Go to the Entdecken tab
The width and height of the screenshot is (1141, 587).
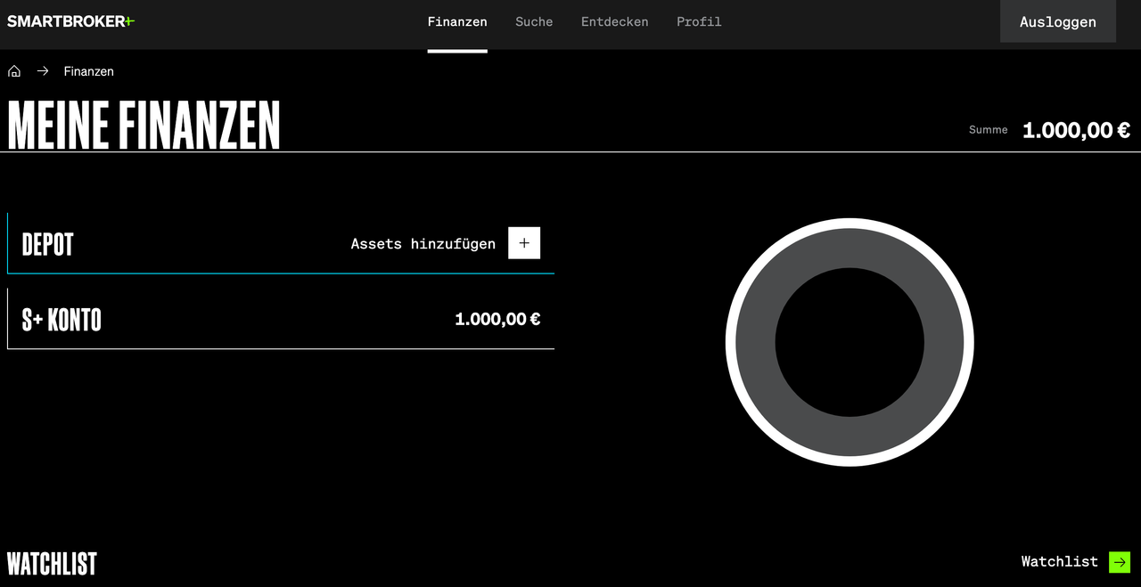[x=615, y=21]
